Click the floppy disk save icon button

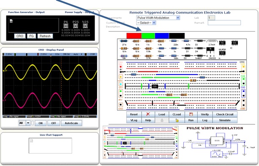click(191, 114)
